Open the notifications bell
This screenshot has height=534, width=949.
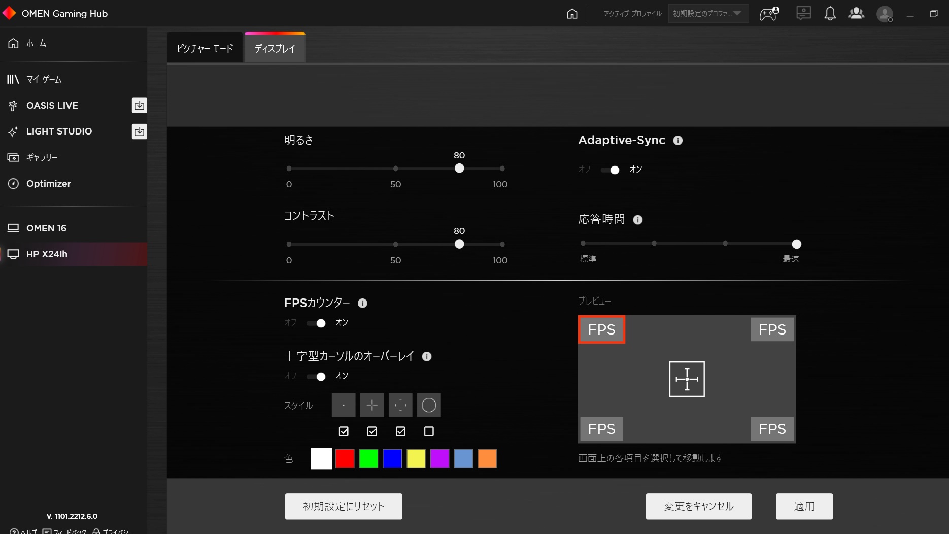[830, 14]
